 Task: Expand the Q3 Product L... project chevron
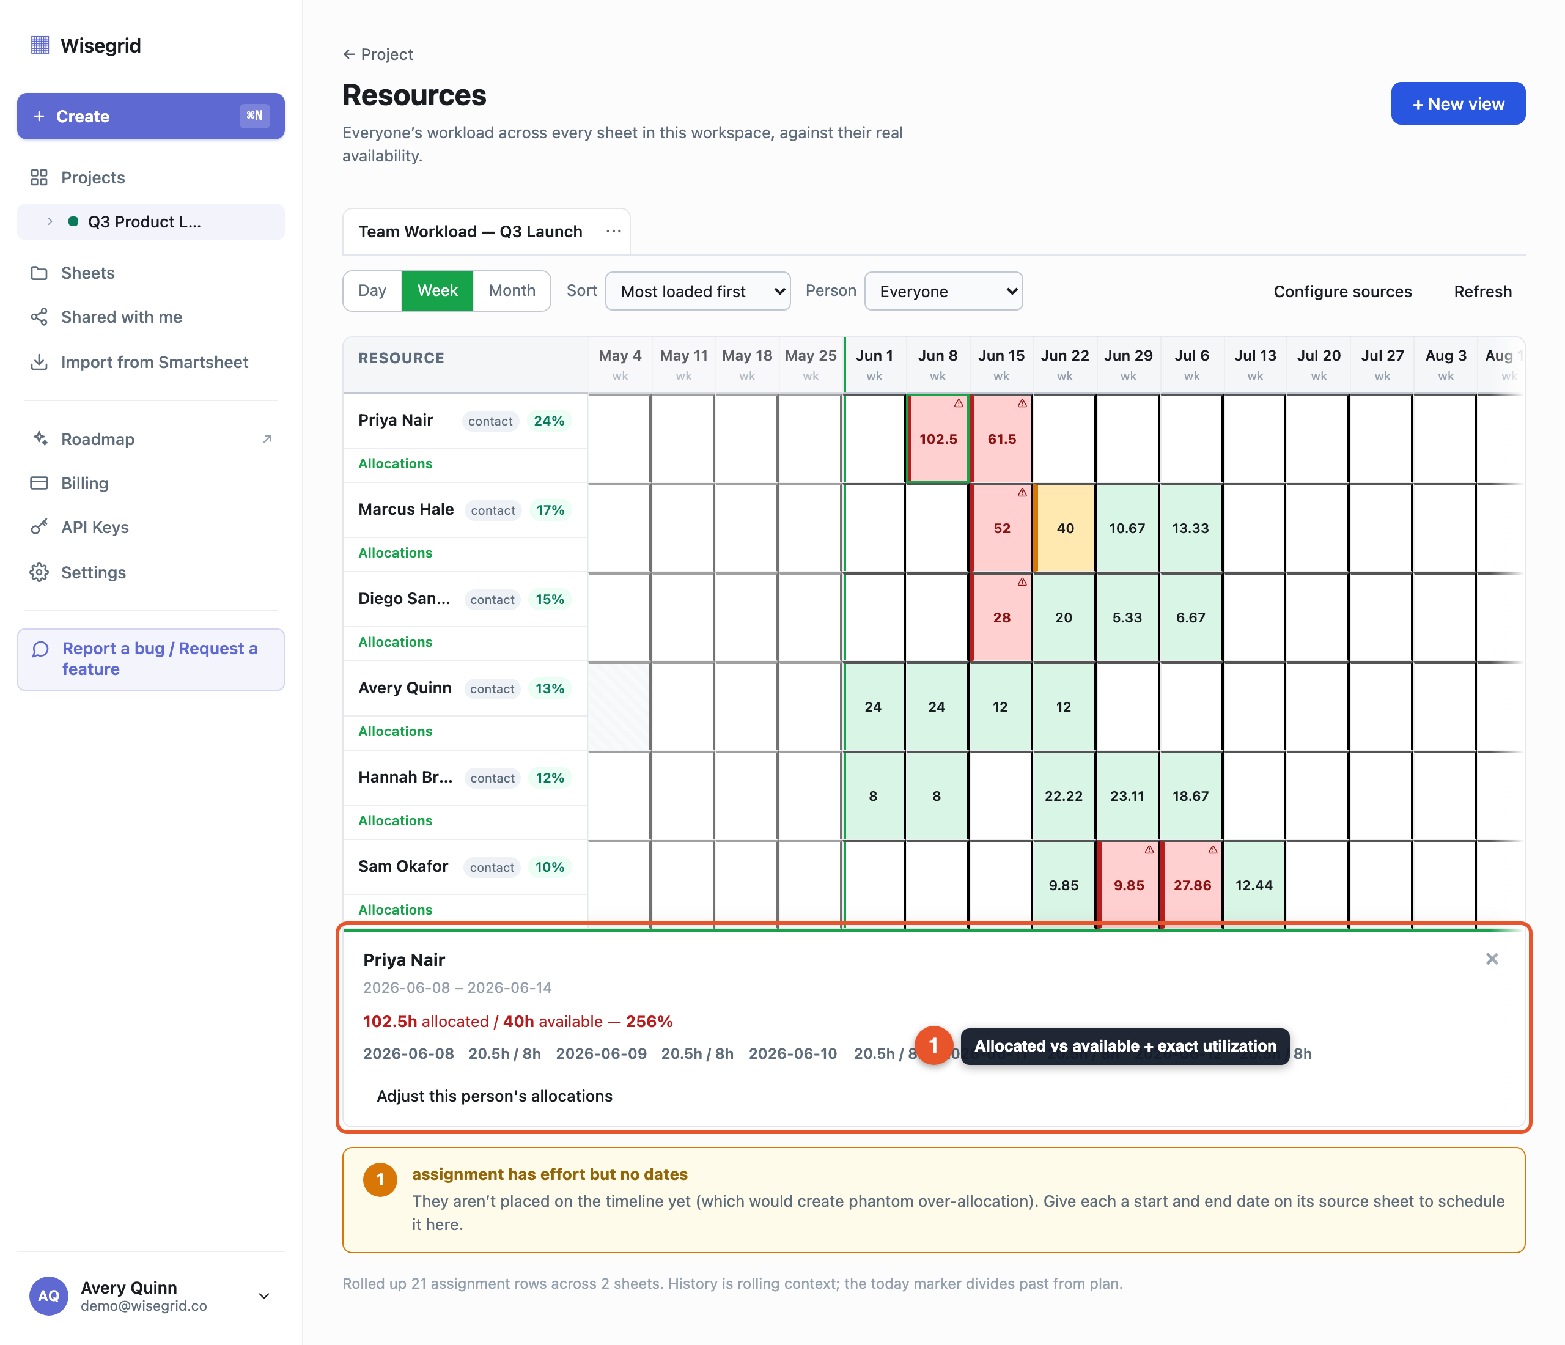coord(50,221)
